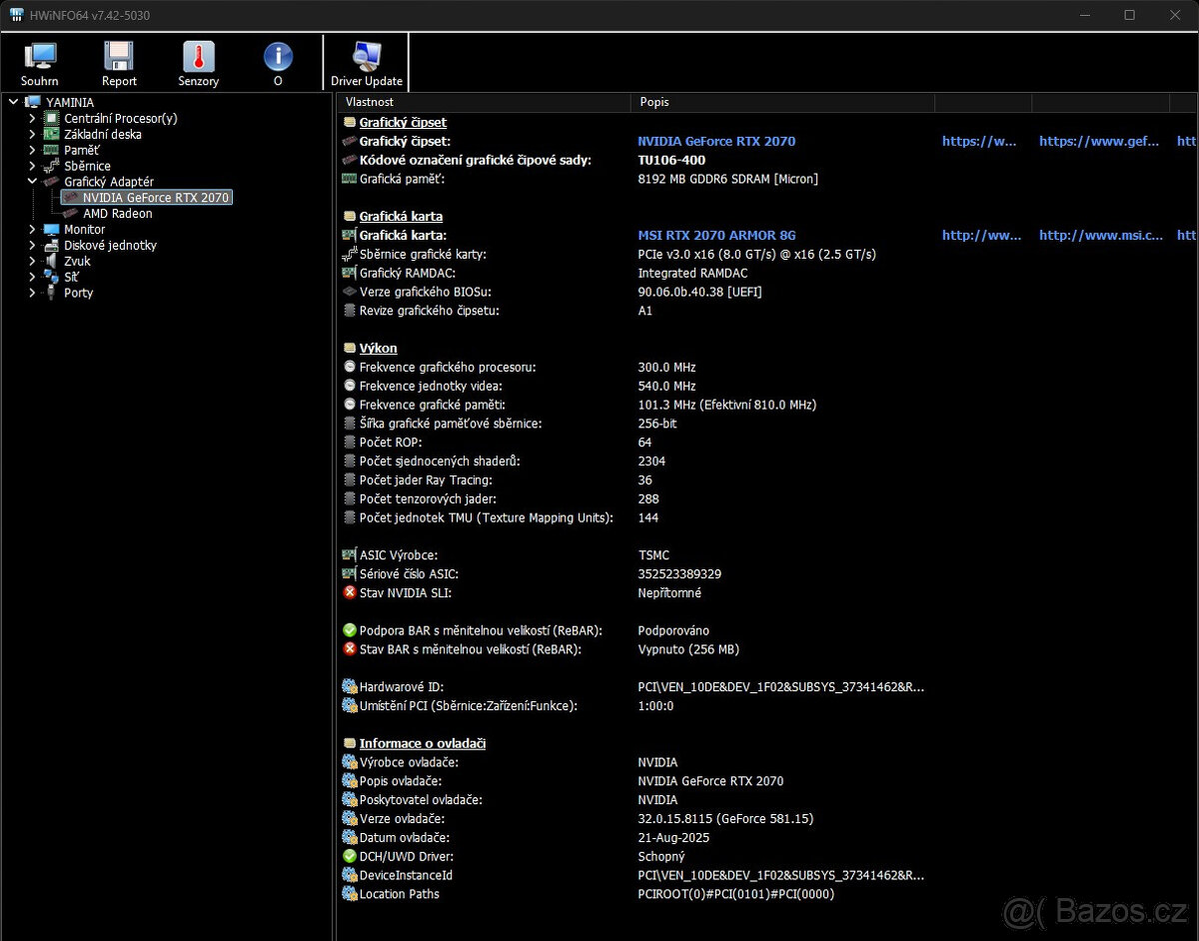
Task: Select Grafický Adaptér tree item
Action: (x=109, y=182)
